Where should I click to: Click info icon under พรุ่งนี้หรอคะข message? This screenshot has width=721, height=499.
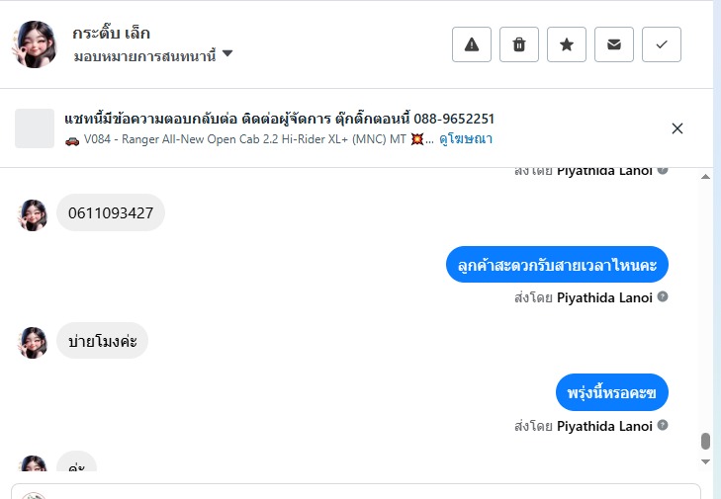coord(663,426)
